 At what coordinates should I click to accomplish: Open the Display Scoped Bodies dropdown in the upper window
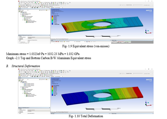pos(59,7)
